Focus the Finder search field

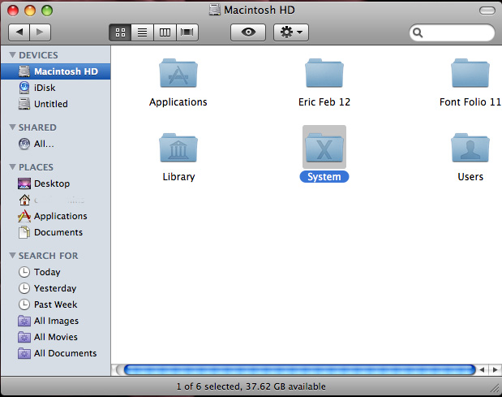452,32
